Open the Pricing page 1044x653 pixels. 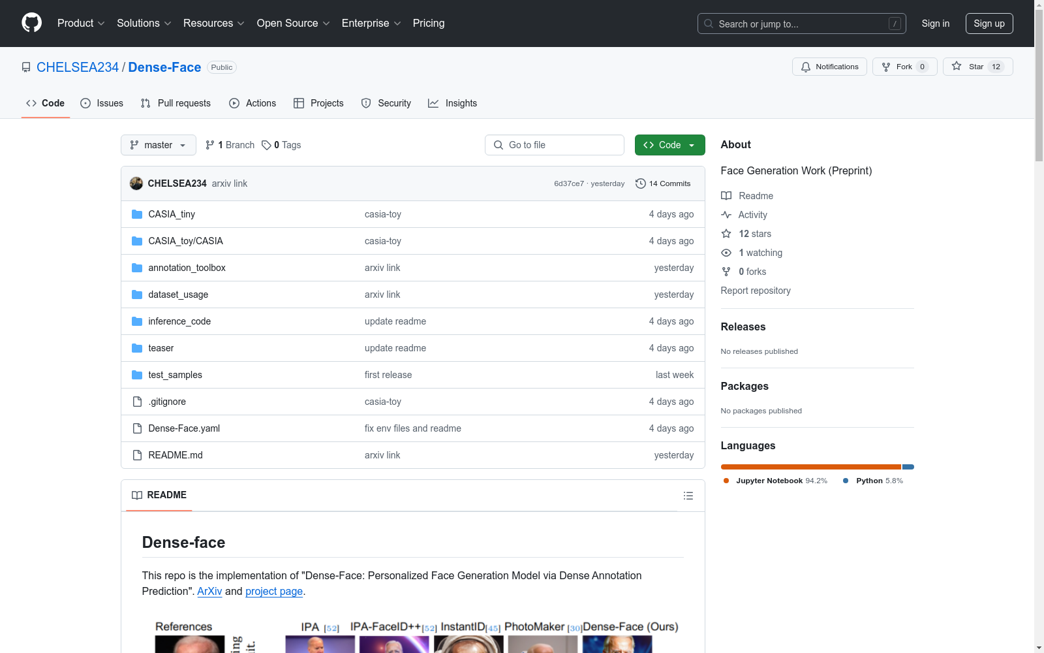tap(429, 23)
